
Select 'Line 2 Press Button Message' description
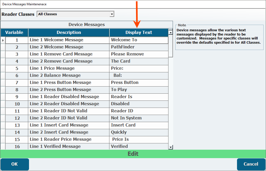tap(60, 89)
